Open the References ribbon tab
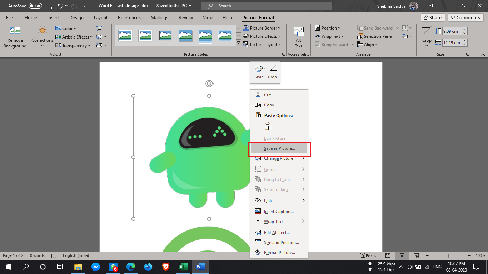 tap(129, 17)
